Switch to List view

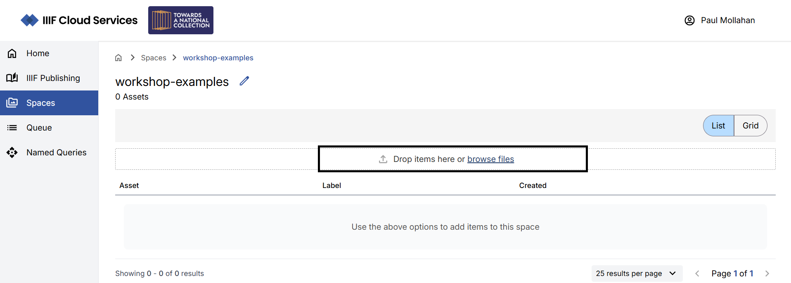pyautogui.click(x=718, y=125)
